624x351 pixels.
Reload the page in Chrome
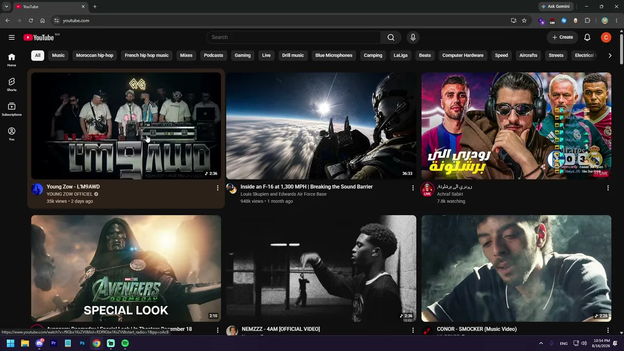pos(31,20)
